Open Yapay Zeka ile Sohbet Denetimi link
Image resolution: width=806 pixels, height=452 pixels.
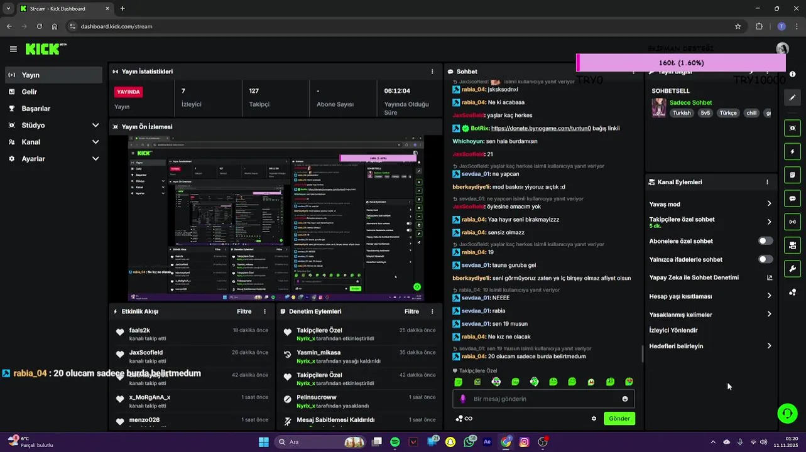711,277
